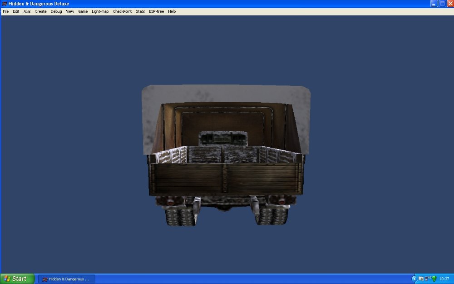Open the Edit menu
Viewport: 454px width, 284px height.
click(x=16, y=12)
